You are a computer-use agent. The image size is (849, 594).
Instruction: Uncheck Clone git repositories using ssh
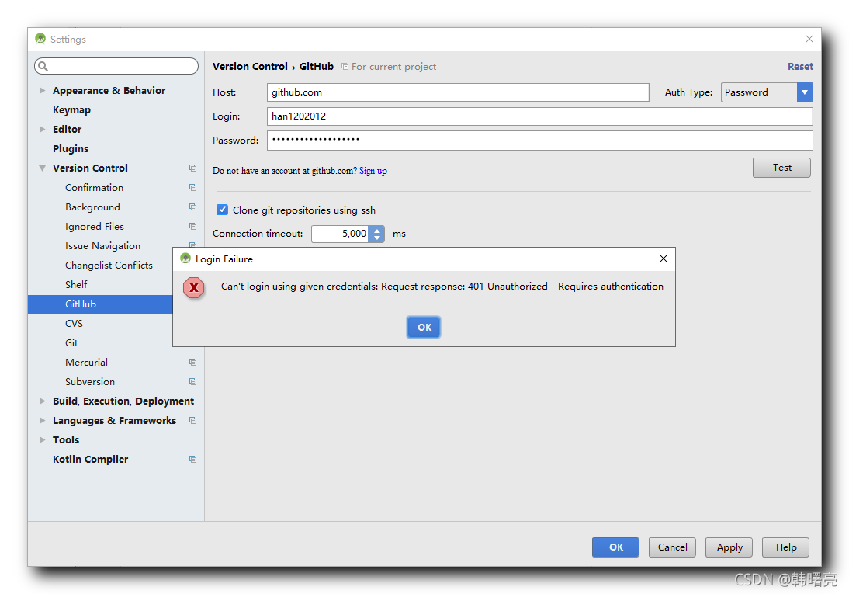point(223,210)
